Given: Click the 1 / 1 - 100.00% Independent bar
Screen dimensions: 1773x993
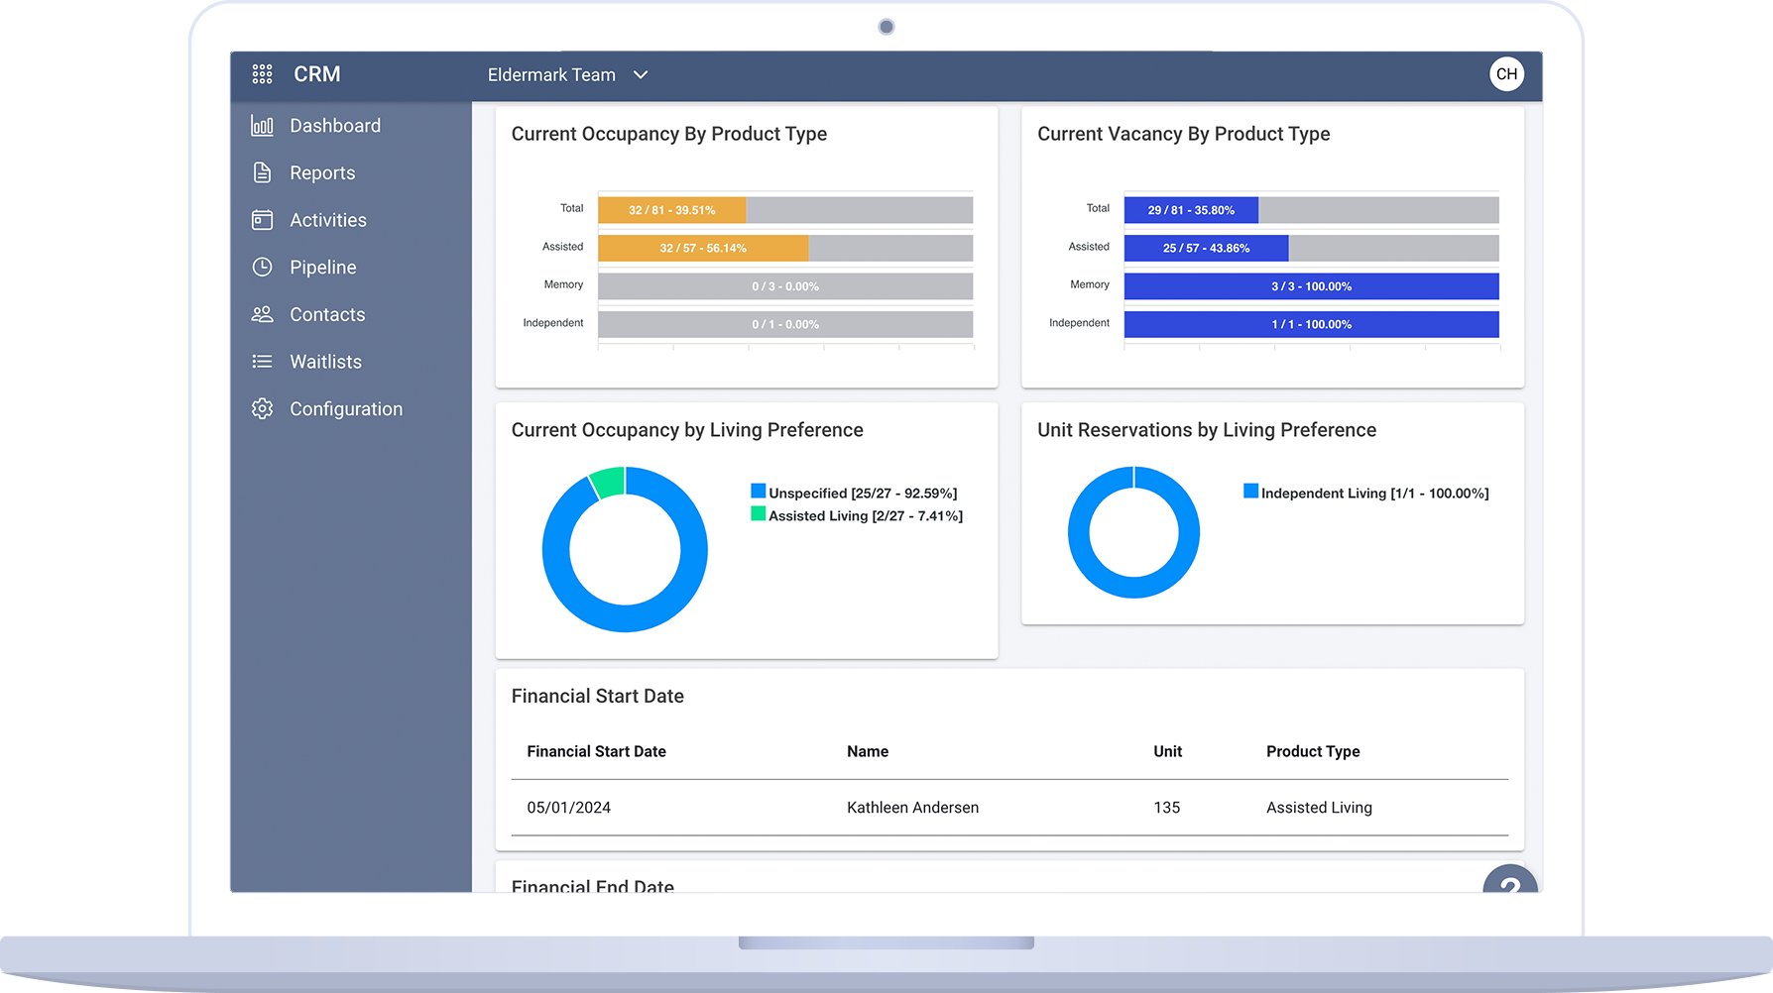Looking at the screenshot, I should [x=1311, y=324].
